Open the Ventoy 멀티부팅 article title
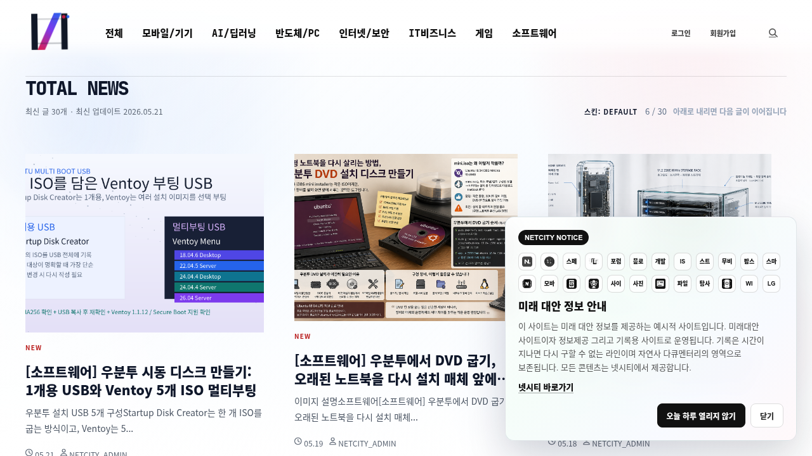Viewport: 812px width, 456px height. pyautogui.click(x=142, y=380)
